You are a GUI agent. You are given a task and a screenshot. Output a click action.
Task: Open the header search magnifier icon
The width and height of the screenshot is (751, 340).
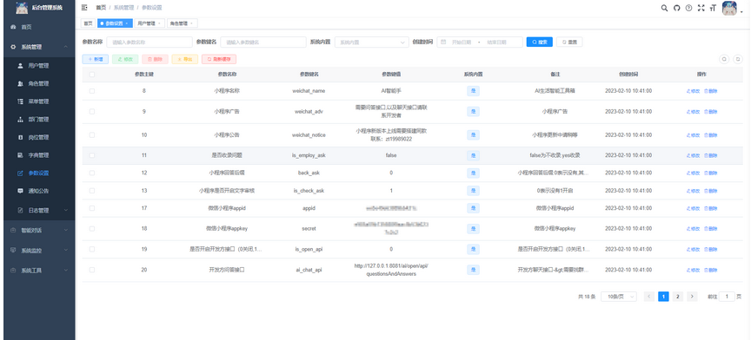click(x=664, y=8)
